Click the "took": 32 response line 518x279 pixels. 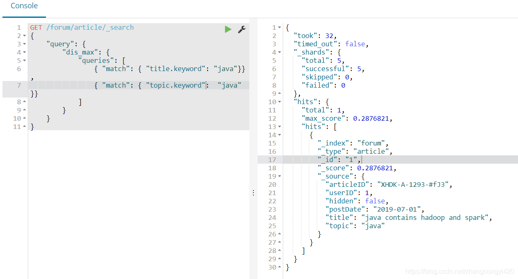coord(315,36)
